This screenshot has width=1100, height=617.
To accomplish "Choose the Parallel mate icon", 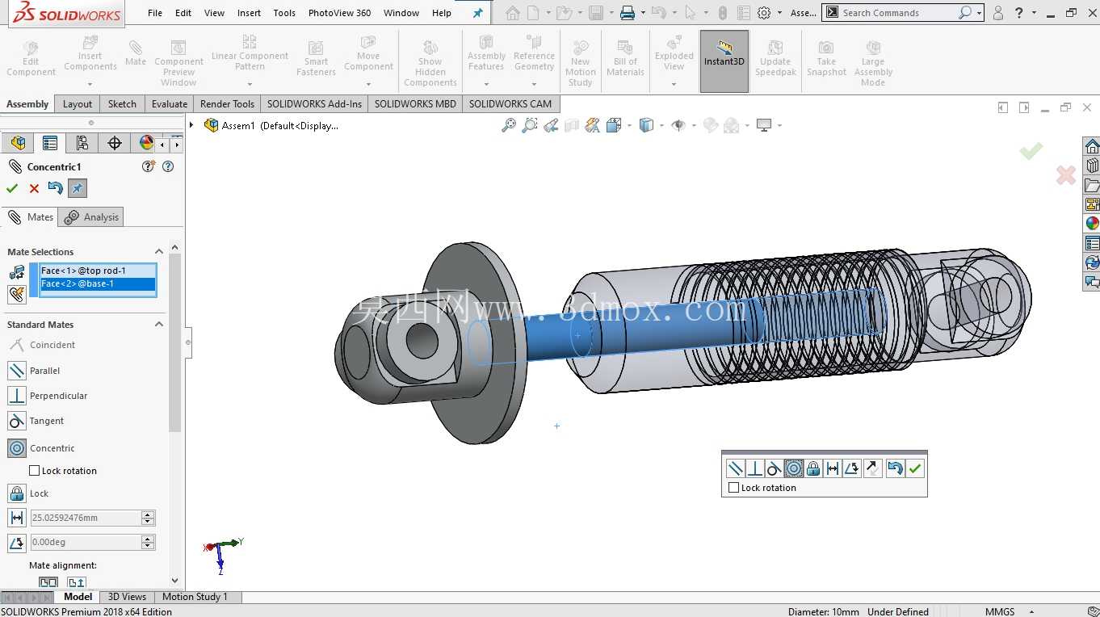I will (x=17, y=371).
